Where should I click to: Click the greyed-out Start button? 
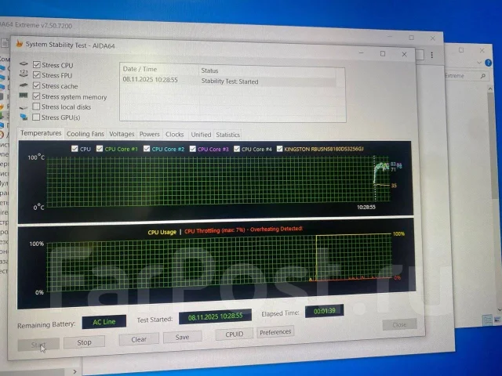(38, 345)
